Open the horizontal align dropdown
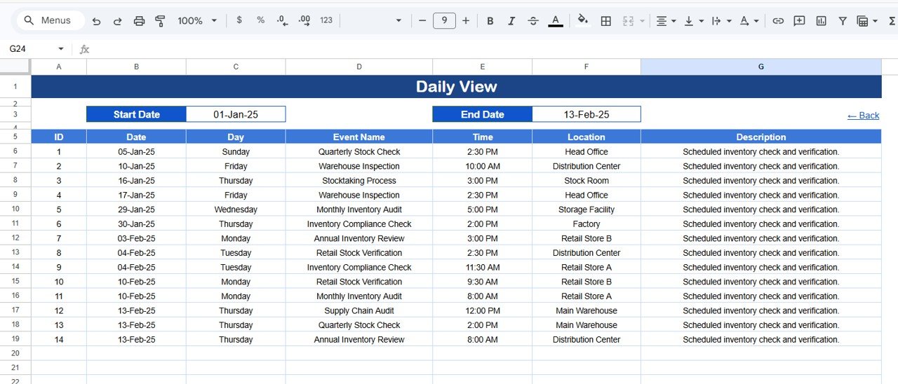The height and width of the screenshot is (384, 898). 665,21
